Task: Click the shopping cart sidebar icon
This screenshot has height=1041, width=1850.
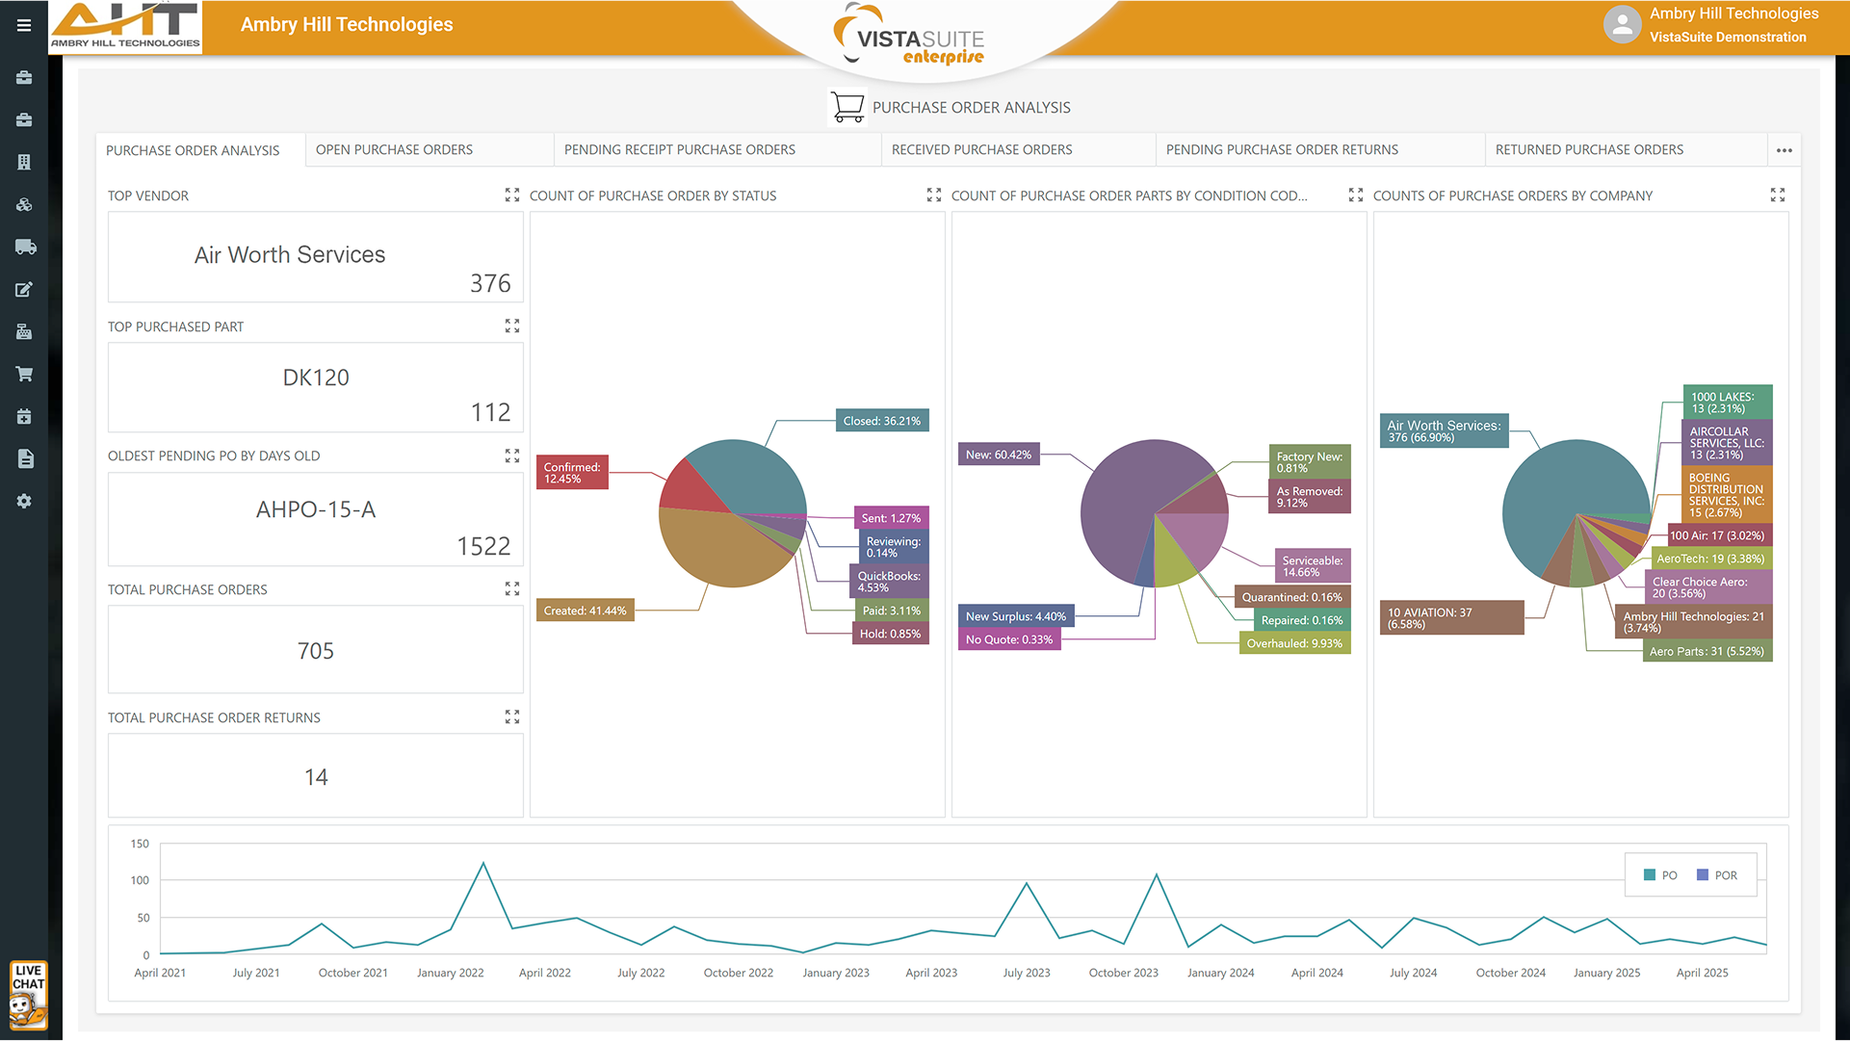Action: [x=24, y=374]
